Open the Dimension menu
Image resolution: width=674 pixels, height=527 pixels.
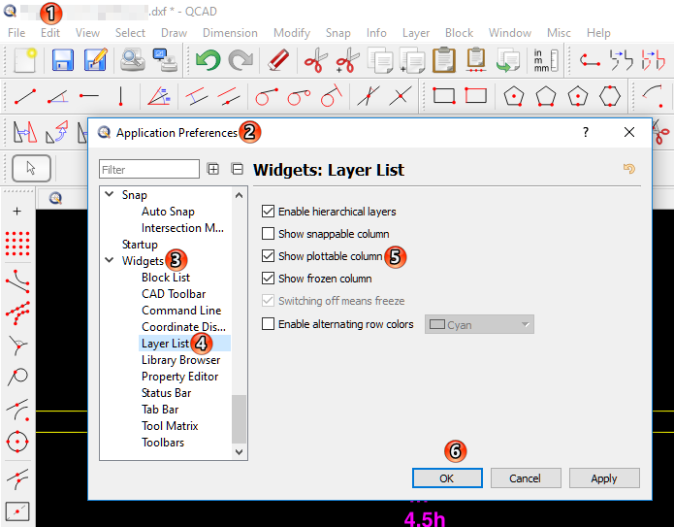230,33
